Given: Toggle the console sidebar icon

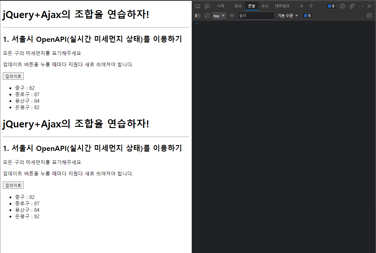Looking at the screenshot, I should (x=197, y=16).
